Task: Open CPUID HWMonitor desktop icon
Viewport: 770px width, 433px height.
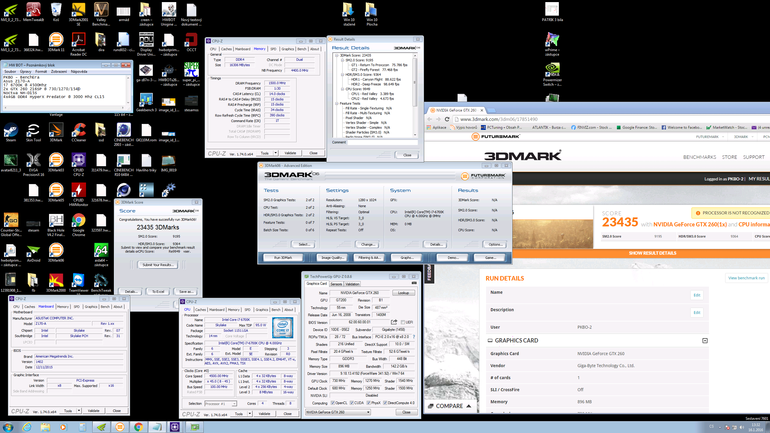Action: tap(79, 195)
